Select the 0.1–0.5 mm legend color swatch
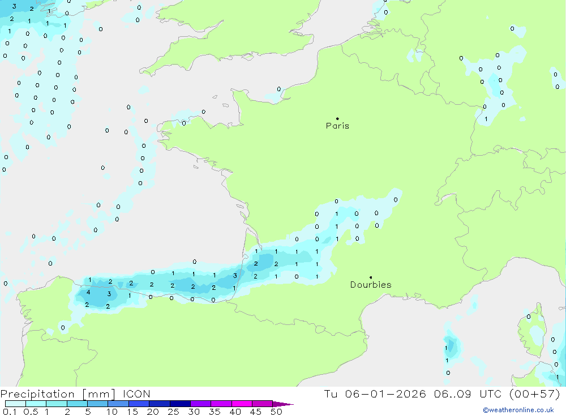Viewport: 566px width, 415px height. (x=15, y=404)
